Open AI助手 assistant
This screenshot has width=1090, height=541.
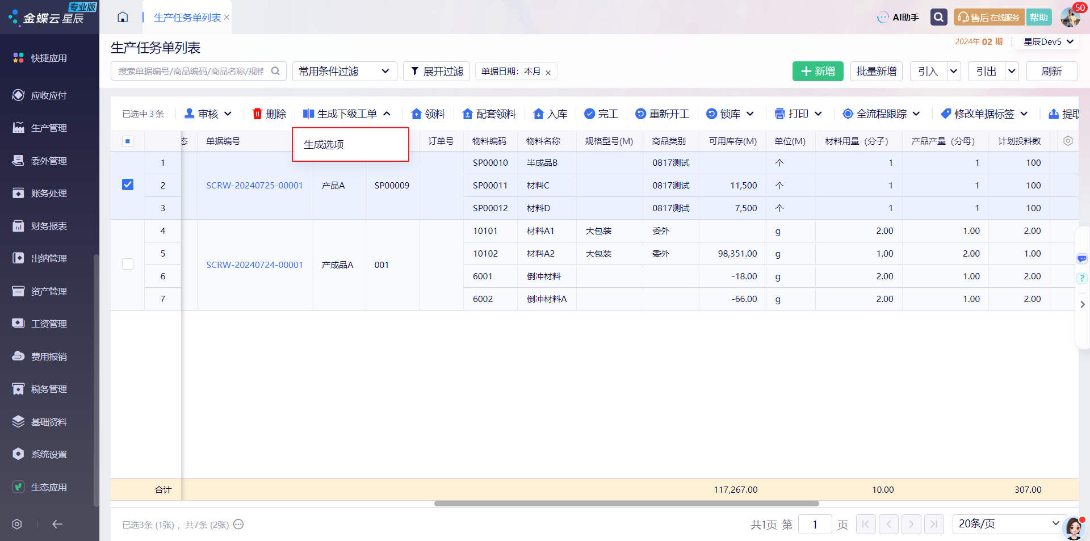coord(898,18)
